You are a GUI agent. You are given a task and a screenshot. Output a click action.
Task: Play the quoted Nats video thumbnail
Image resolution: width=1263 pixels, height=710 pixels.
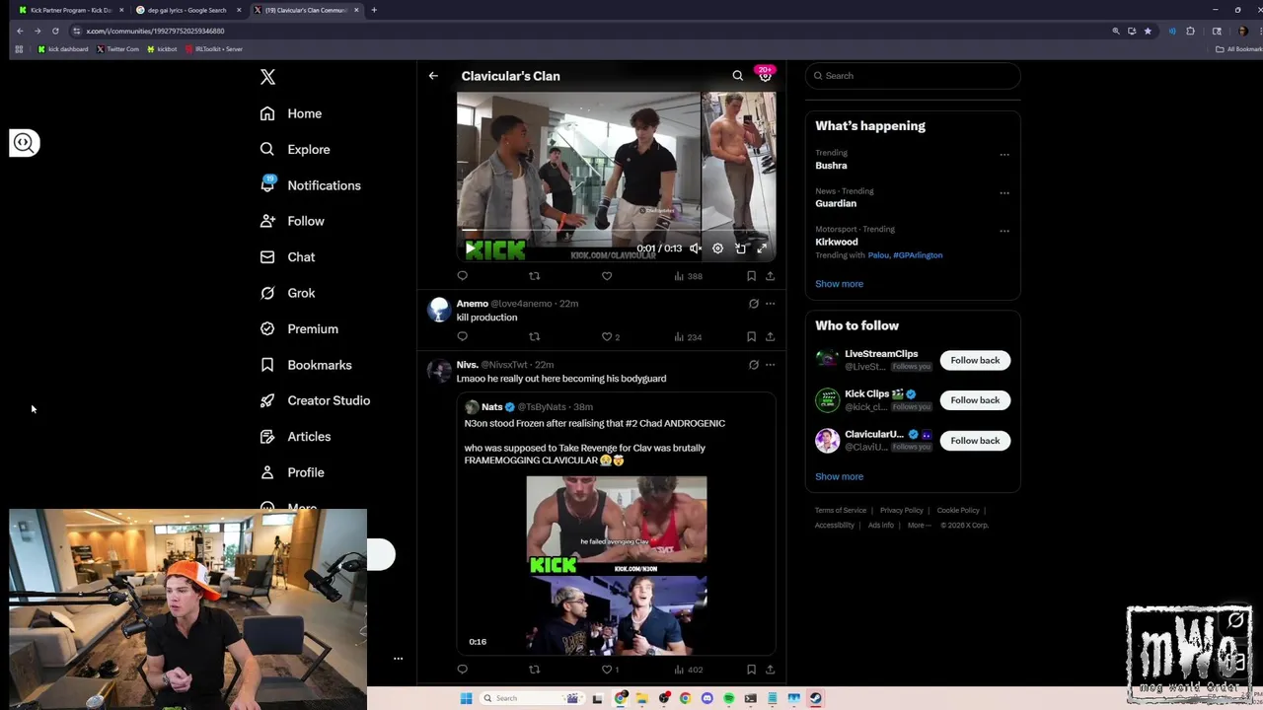click(616, 564)
